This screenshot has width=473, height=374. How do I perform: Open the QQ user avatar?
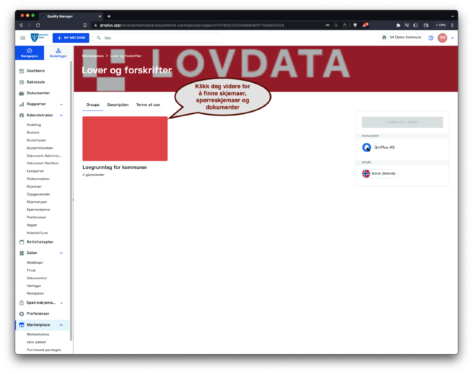tap(442, 38)
